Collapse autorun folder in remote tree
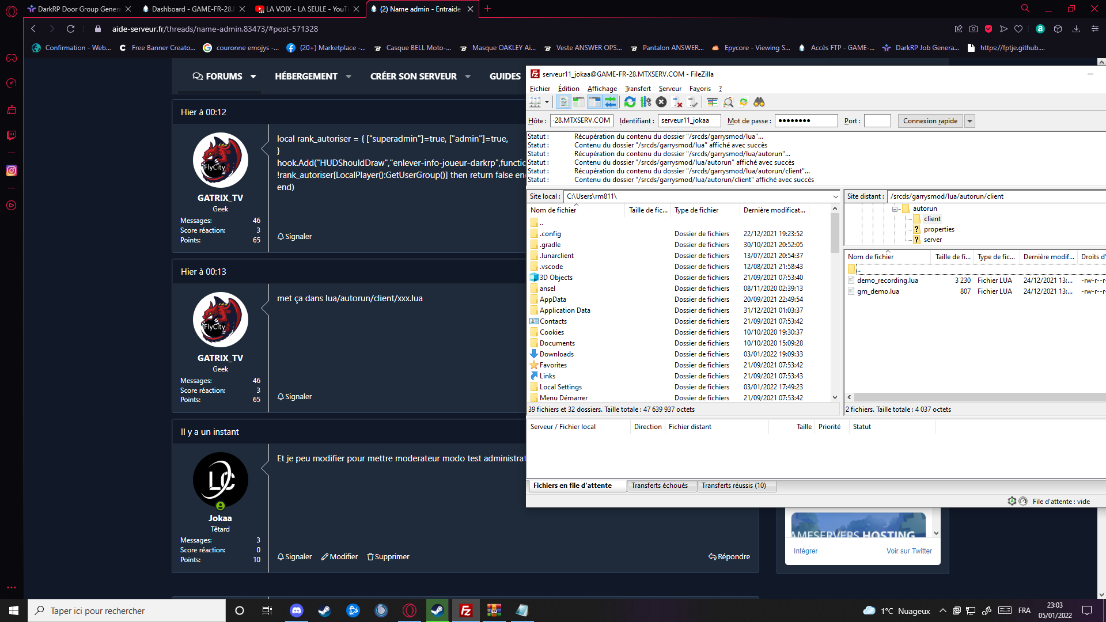 (895, 209)
